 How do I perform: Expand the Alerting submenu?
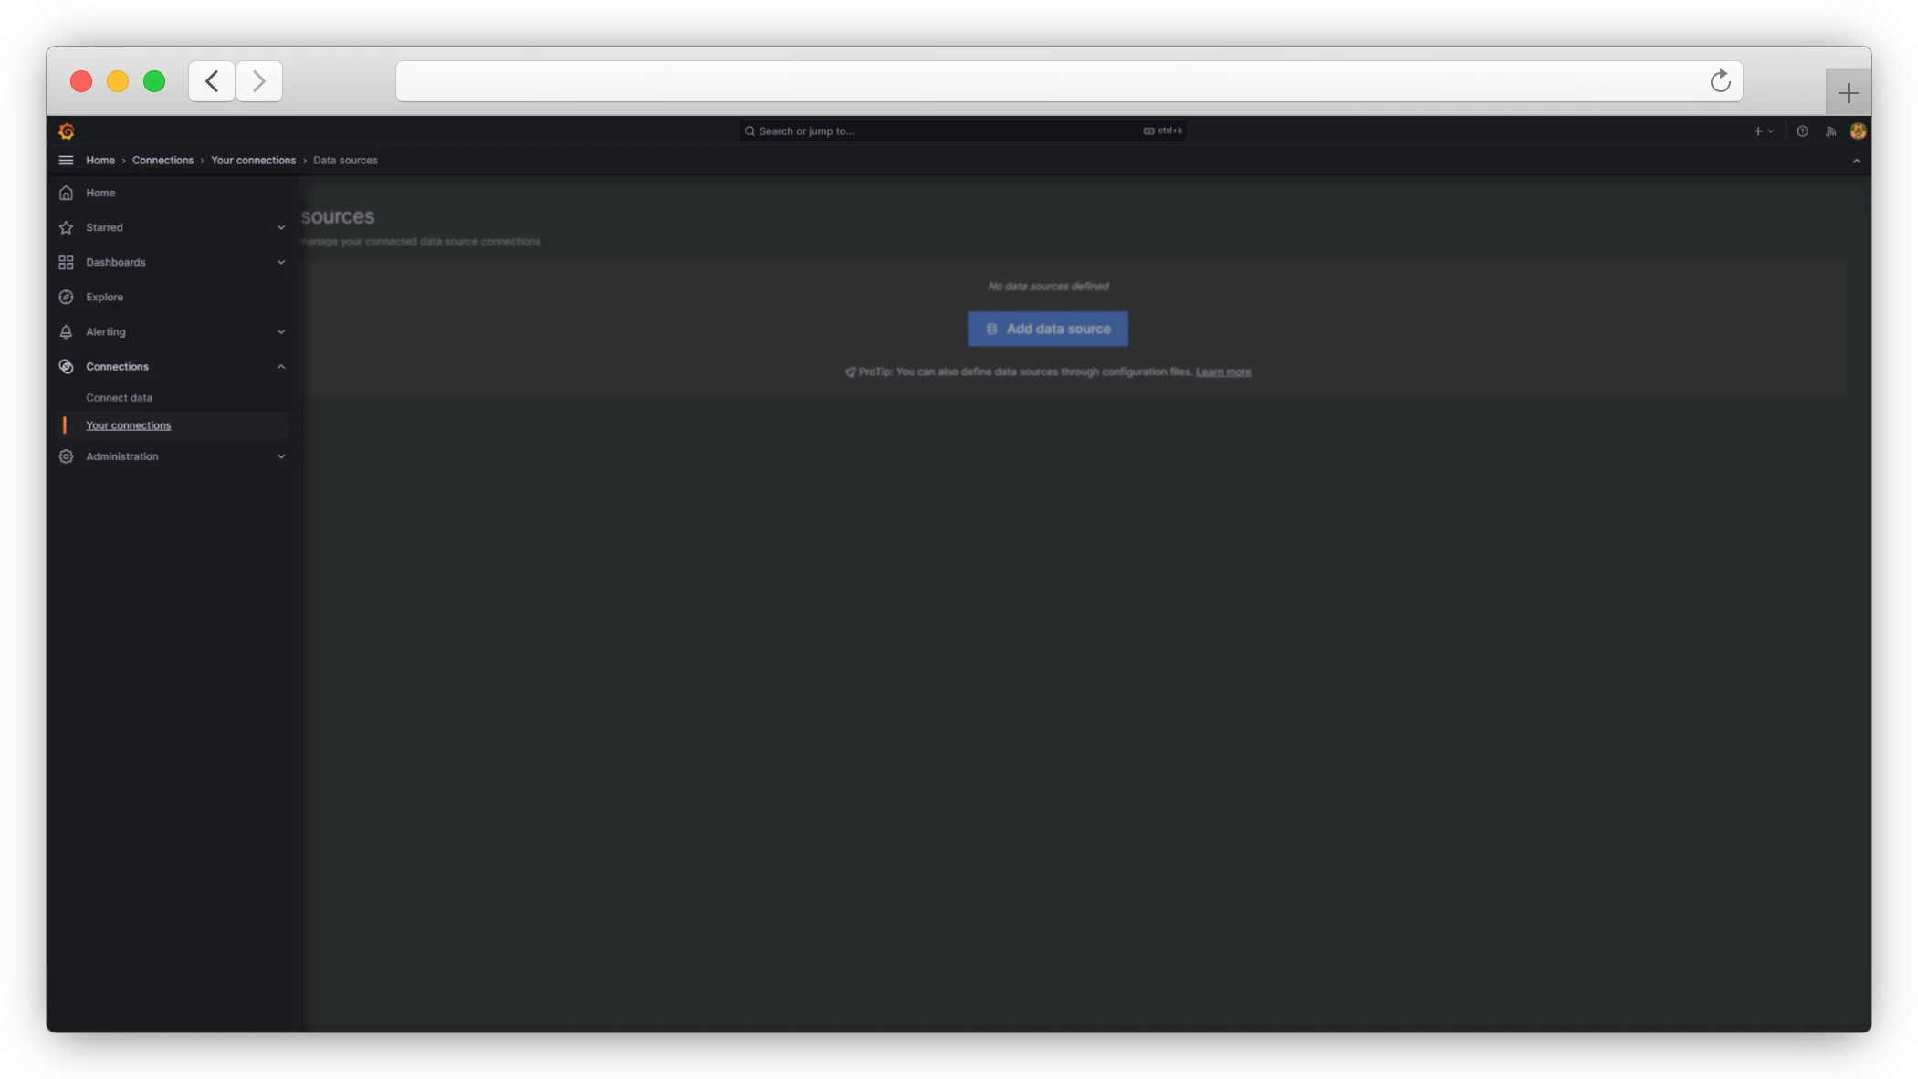coord(281,331)
